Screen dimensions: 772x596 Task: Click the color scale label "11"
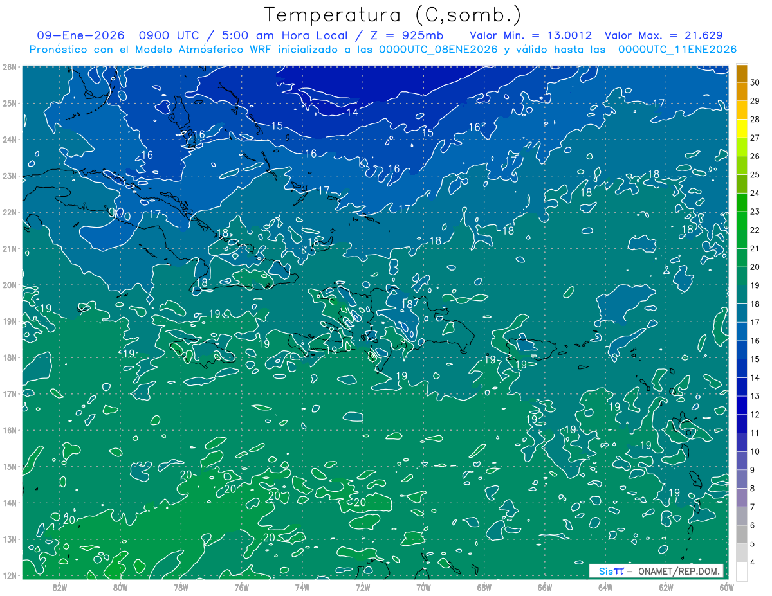pyautogui.click(x=755, y=433)
